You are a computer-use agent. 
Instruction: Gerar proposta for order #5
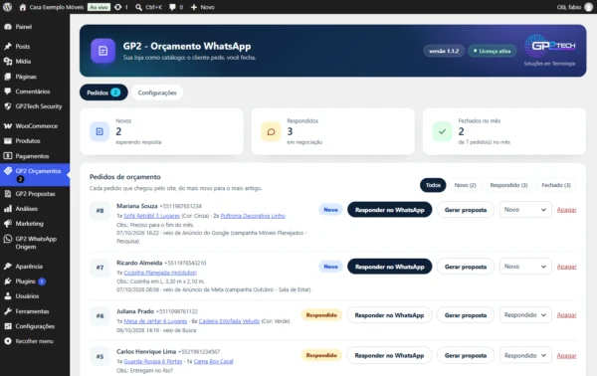click(466, 355)
